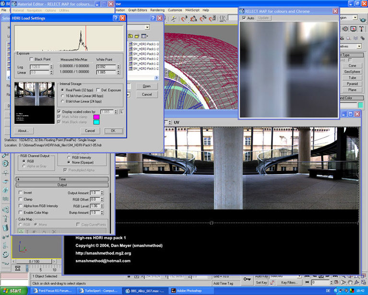
Task: Open the Rendering menu
Action: (x=157, y=10)
